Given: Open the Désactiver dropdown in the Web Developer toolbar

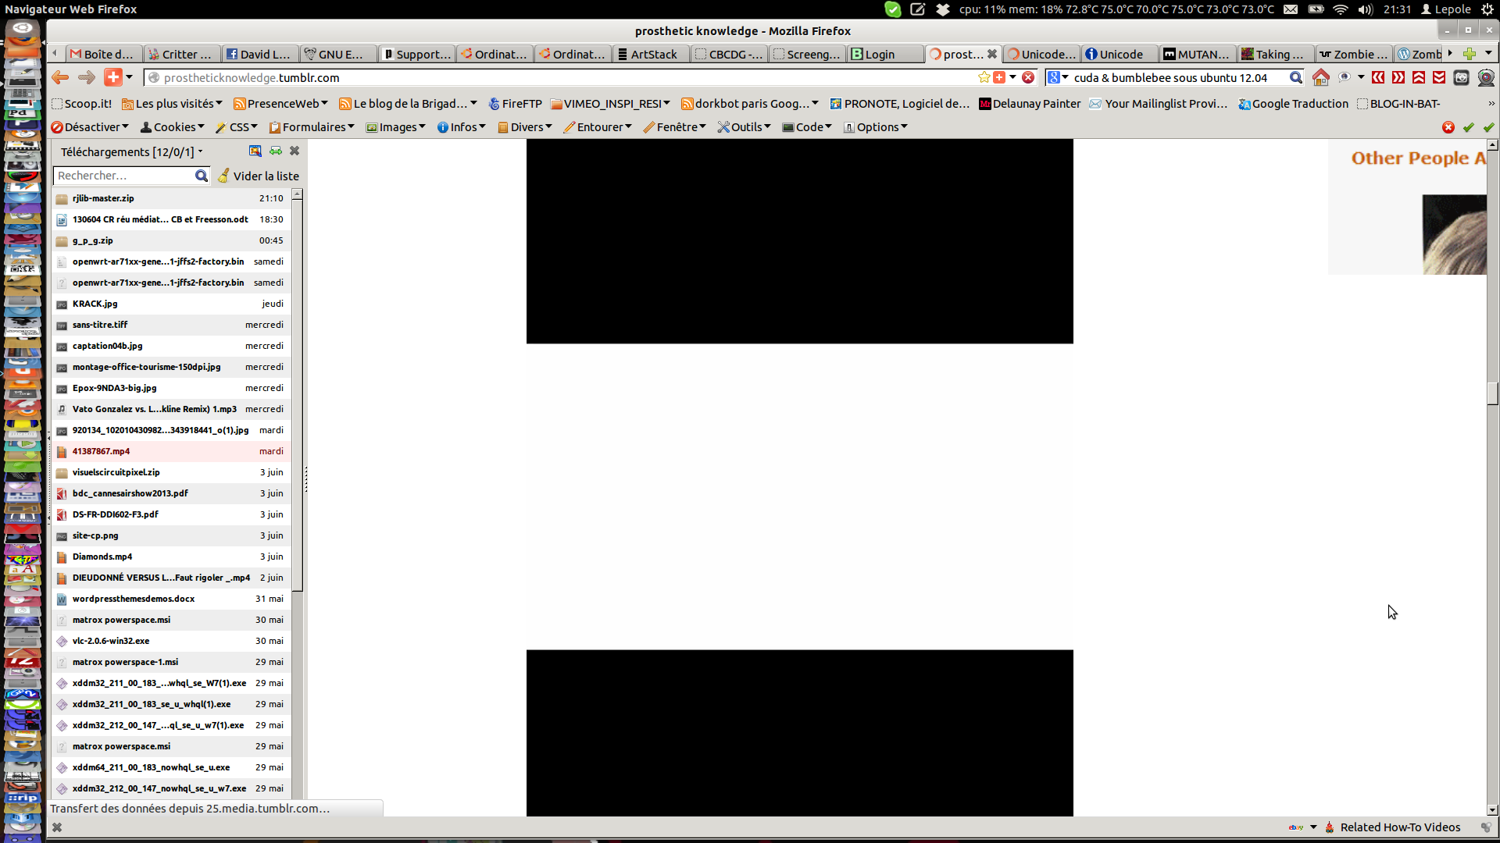Looking at the screenshot, I should 90,127.
